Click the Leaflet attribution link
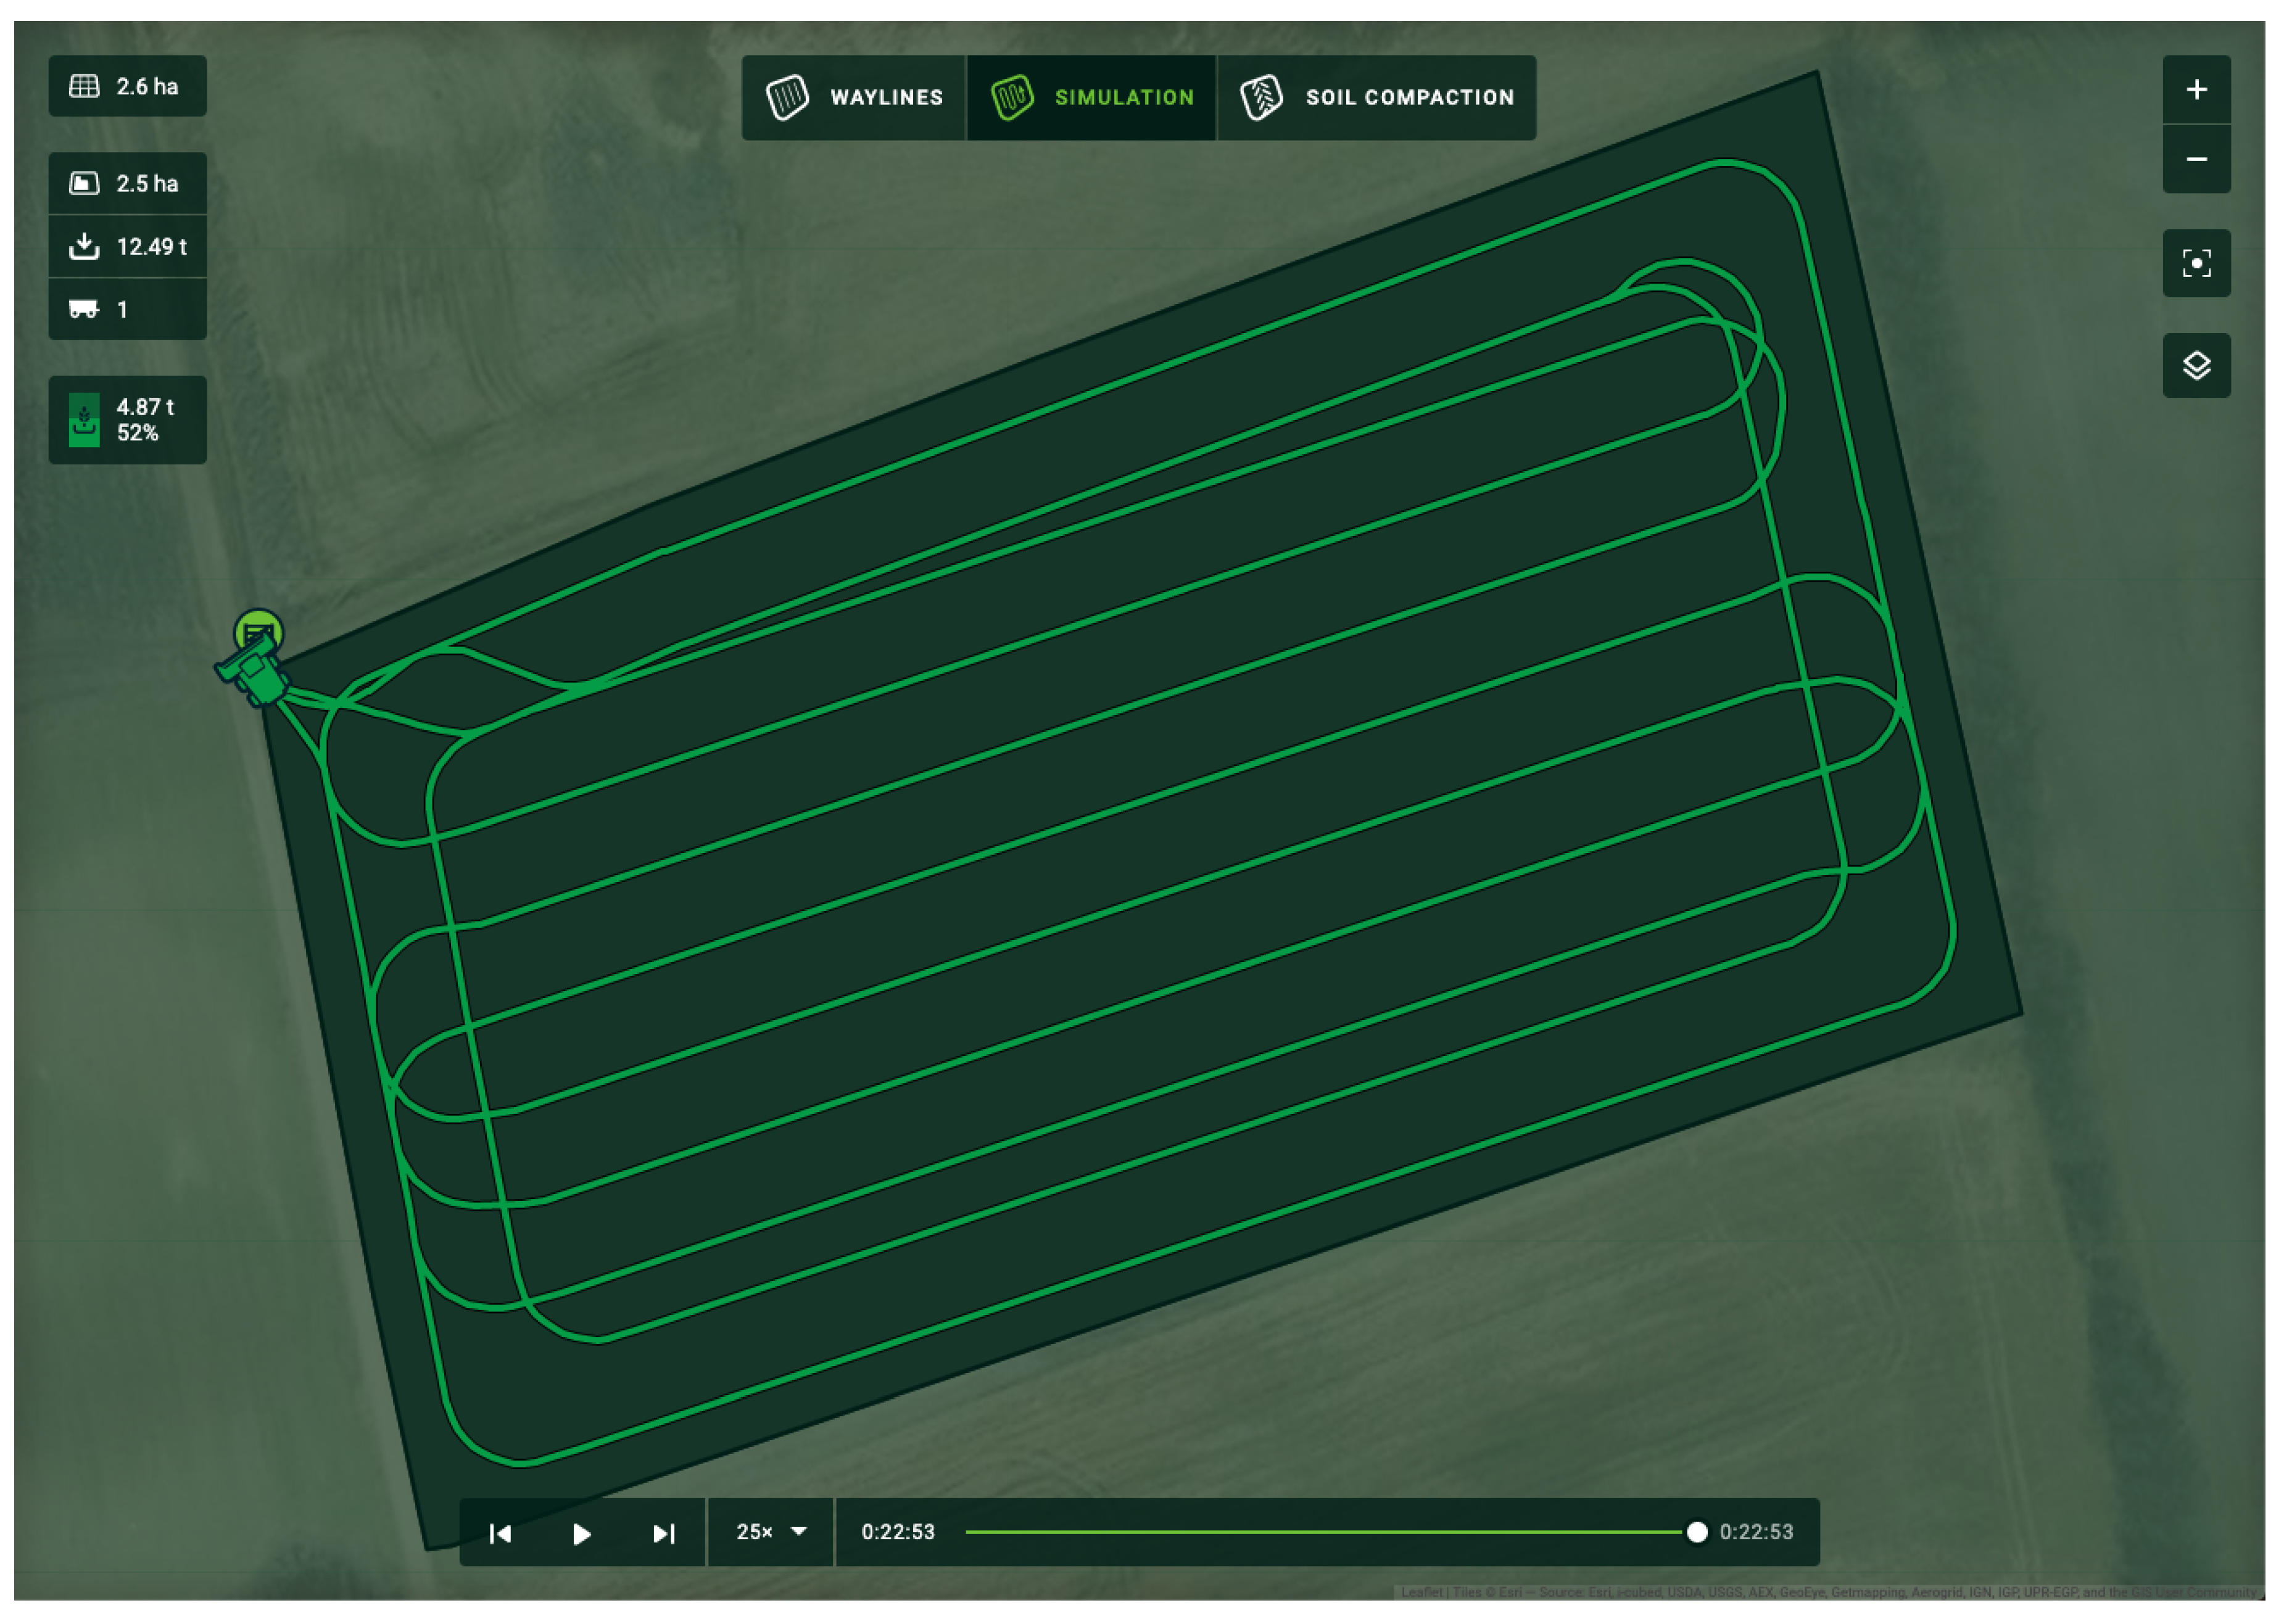 click(1423, 1592)
